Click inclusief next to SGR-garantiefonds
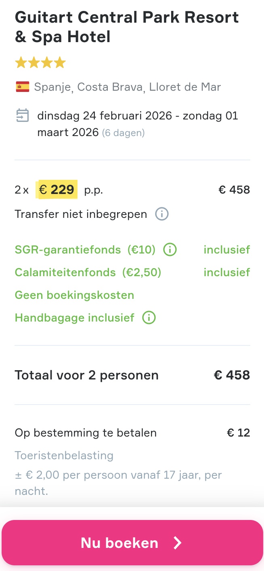264x571 pixels. 227,249
